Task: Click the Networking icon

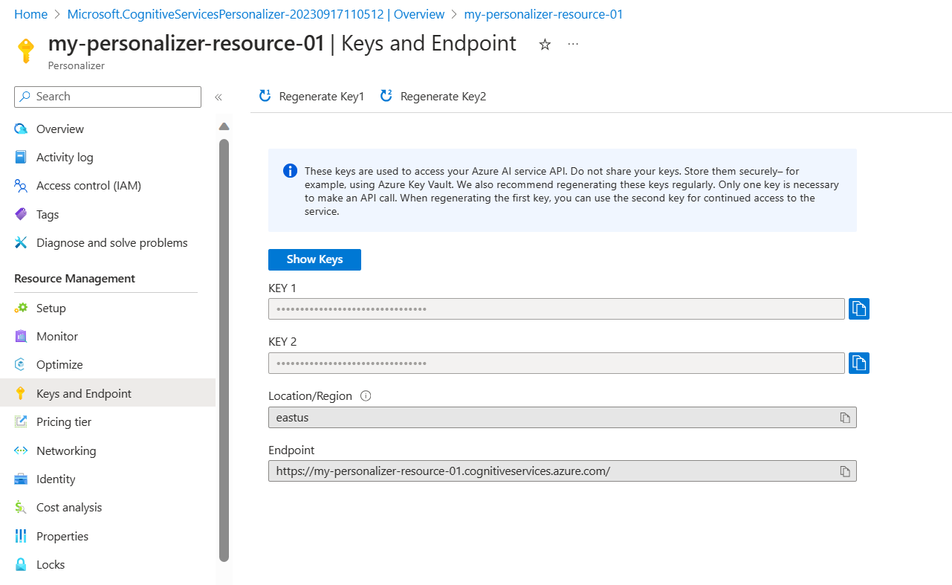Action: (21, 451)
